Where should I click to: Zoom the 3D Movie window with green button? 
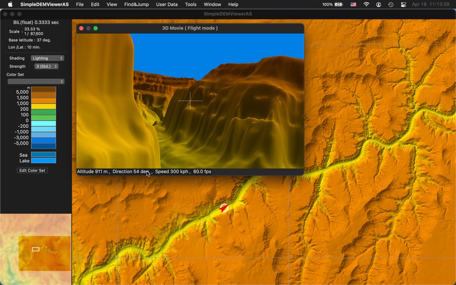point(96,28)
